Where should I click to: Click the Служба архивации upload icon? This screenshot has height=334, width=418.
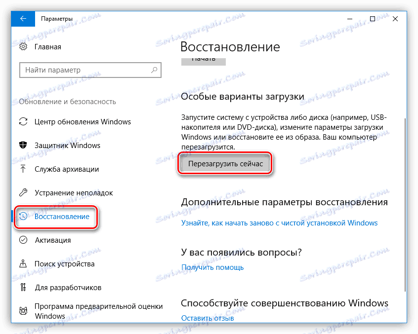click(x=23, y=169)
